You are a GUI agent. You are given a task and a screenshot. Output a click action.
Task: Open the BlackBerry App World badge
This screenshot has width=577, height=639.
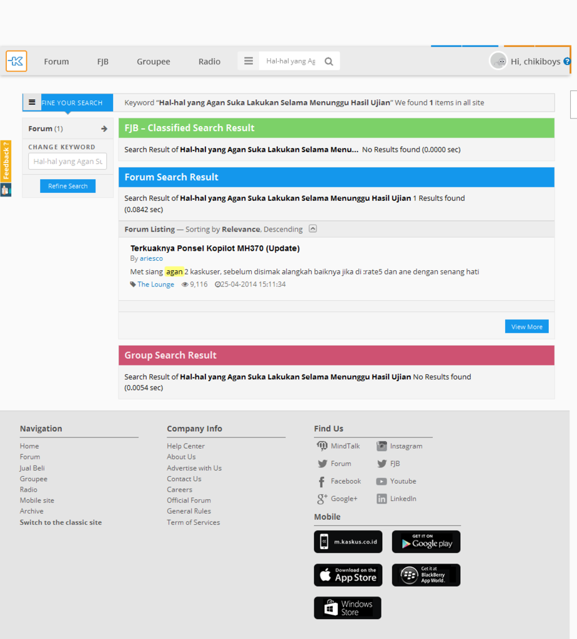tap(426, 575)
